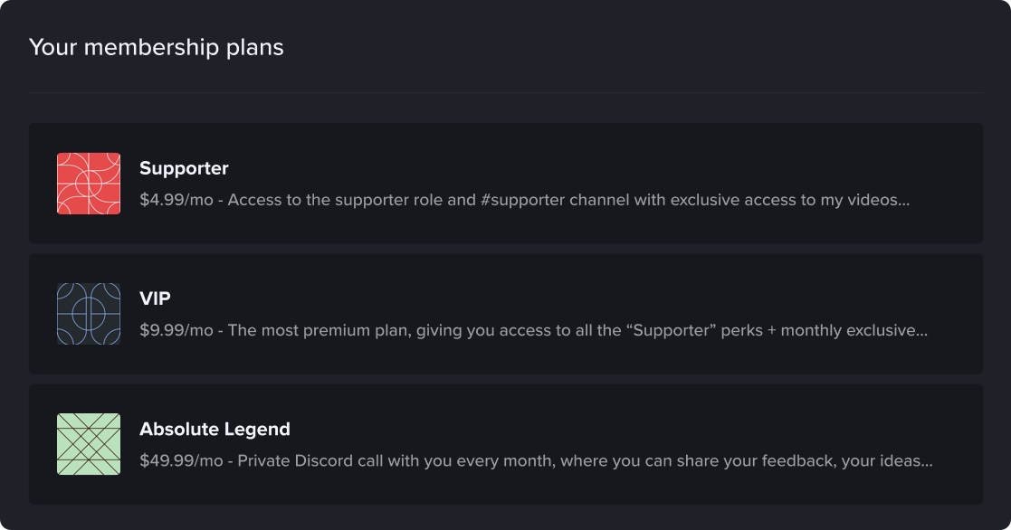Click the '#supporter channel' text in description

click(555, 200)
